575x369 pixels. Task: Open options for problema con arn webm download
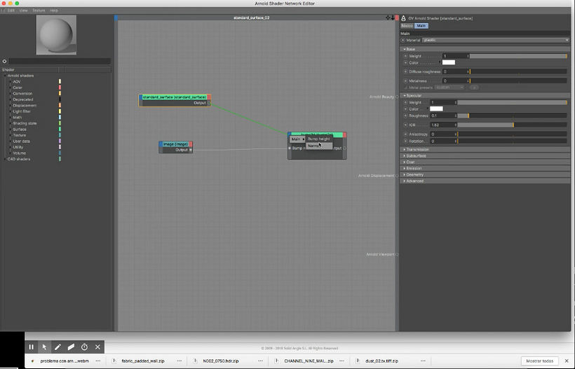click(x=98, y=361)
